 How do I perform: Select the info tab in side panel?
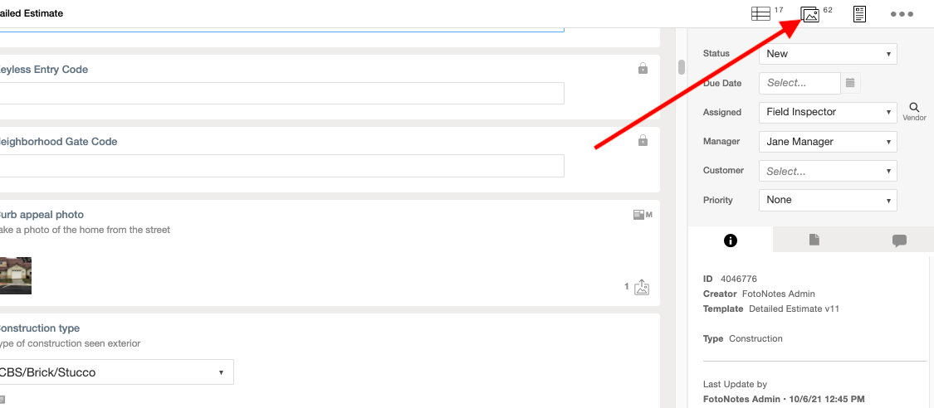(x=731, y=240)
